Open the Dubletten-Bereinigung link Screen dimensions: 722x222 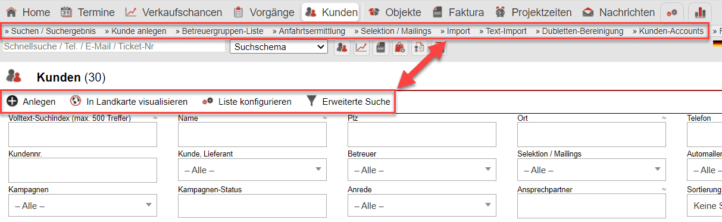click(x=579, y=31)
